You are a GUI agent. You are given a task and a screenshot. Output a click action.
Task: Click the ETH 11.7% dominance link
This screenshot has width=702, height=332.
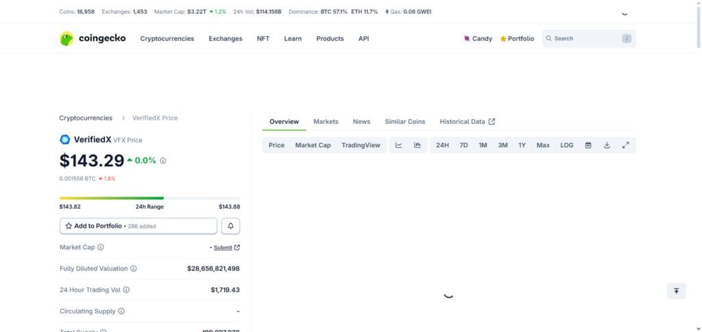coord(365,12)
